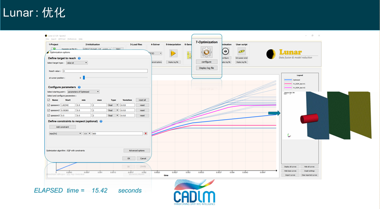Image resolution: width=380 pixels, height=209 pixels.
Task: Open the sensitivity yellow sliders icon
Action: (x=189, y=55)
